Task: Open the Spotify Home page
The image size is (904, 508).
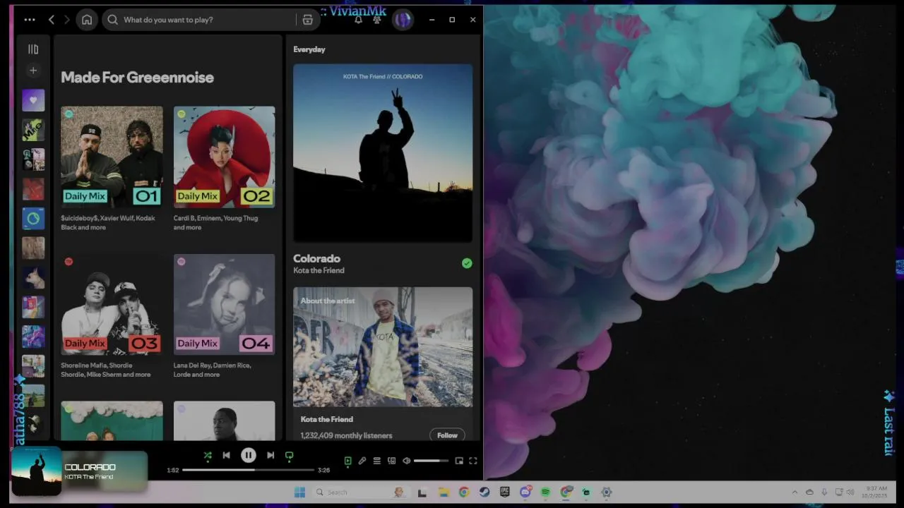Action: coord(87,20)
